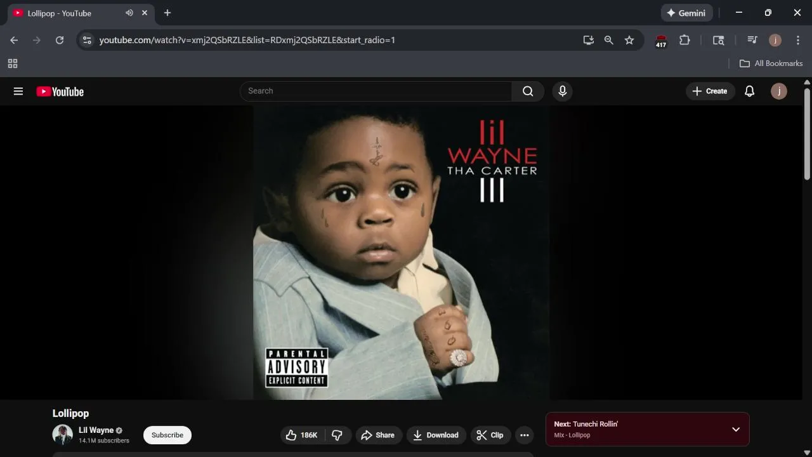The width and height of the screenshot is (812, 457).
Task: Open the YouTube account avatar menu
Action: point(779,91)
